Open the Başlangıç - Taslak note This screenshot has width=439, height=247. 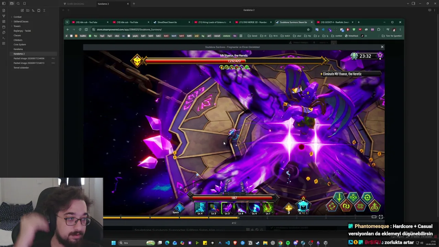22,31
